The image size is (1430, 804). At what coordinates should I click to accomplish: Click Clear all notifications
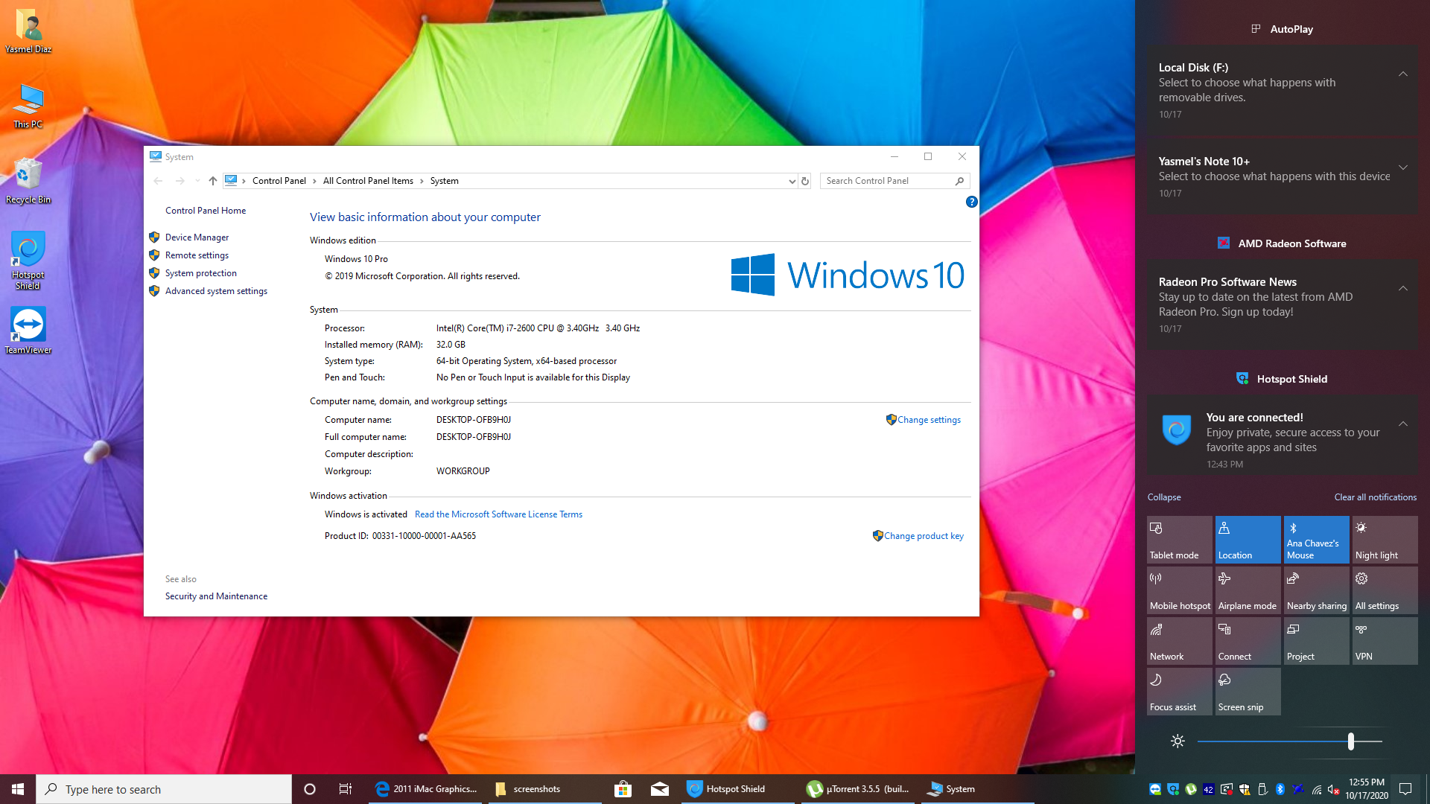coord(1375,497)
